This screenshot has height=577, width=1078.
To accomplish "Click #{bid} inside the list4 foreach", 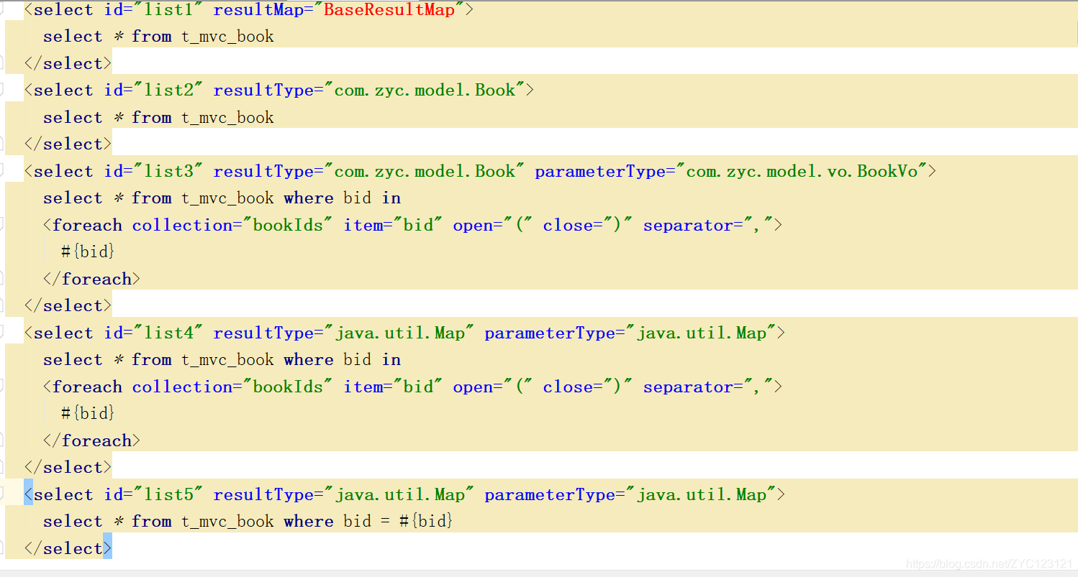I will (x=89, y=414).
